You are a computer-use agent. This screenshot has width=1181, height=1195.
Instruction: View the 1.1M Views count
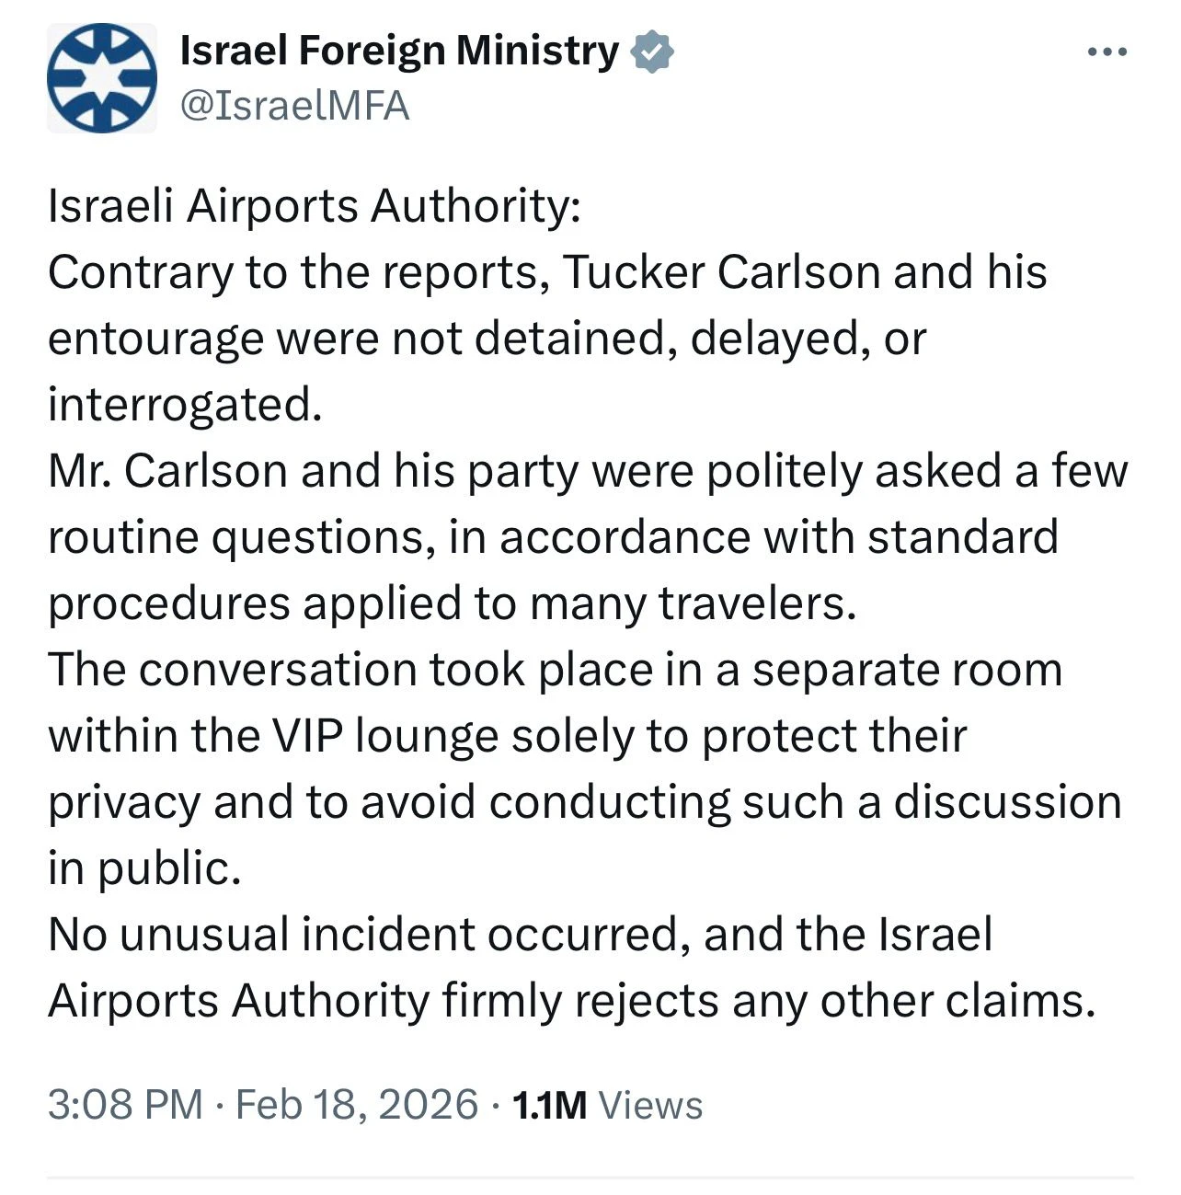(x=607, y=1104)
